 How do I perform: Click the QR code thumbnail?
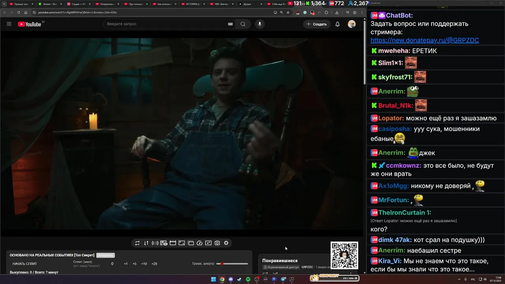tap(344, 256)
